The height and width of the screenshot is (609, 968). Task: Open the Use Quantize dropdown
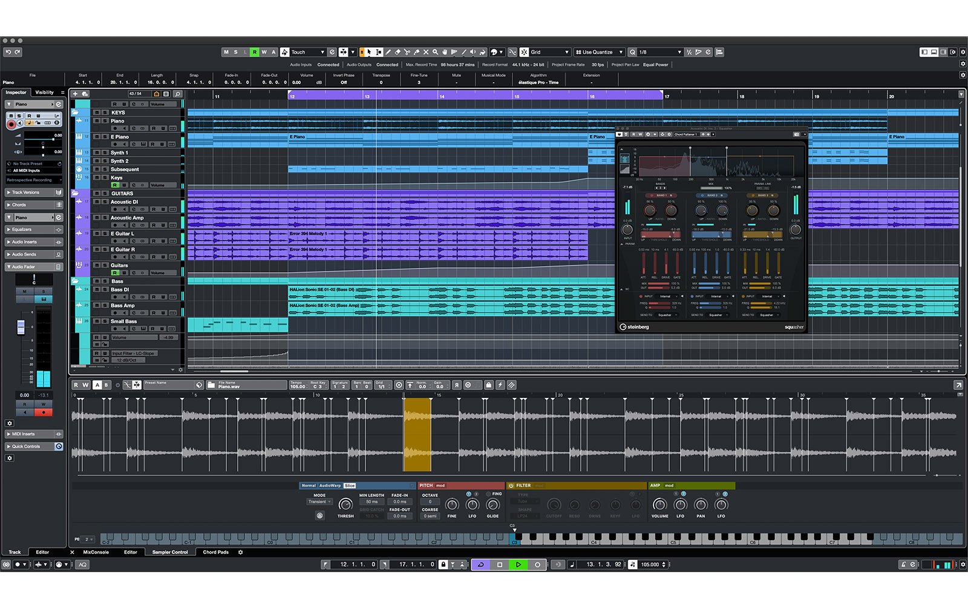[598, 52]
